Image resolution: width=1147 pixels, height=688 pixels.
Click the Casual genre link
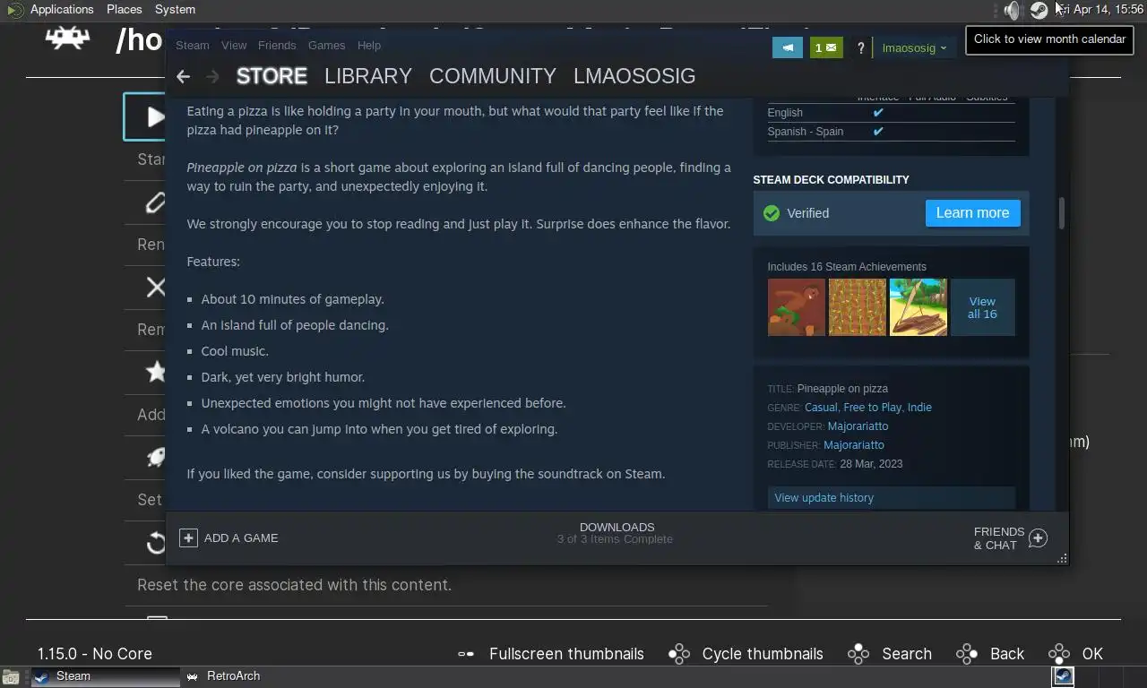pyautogui.click(x=821, y=408)
